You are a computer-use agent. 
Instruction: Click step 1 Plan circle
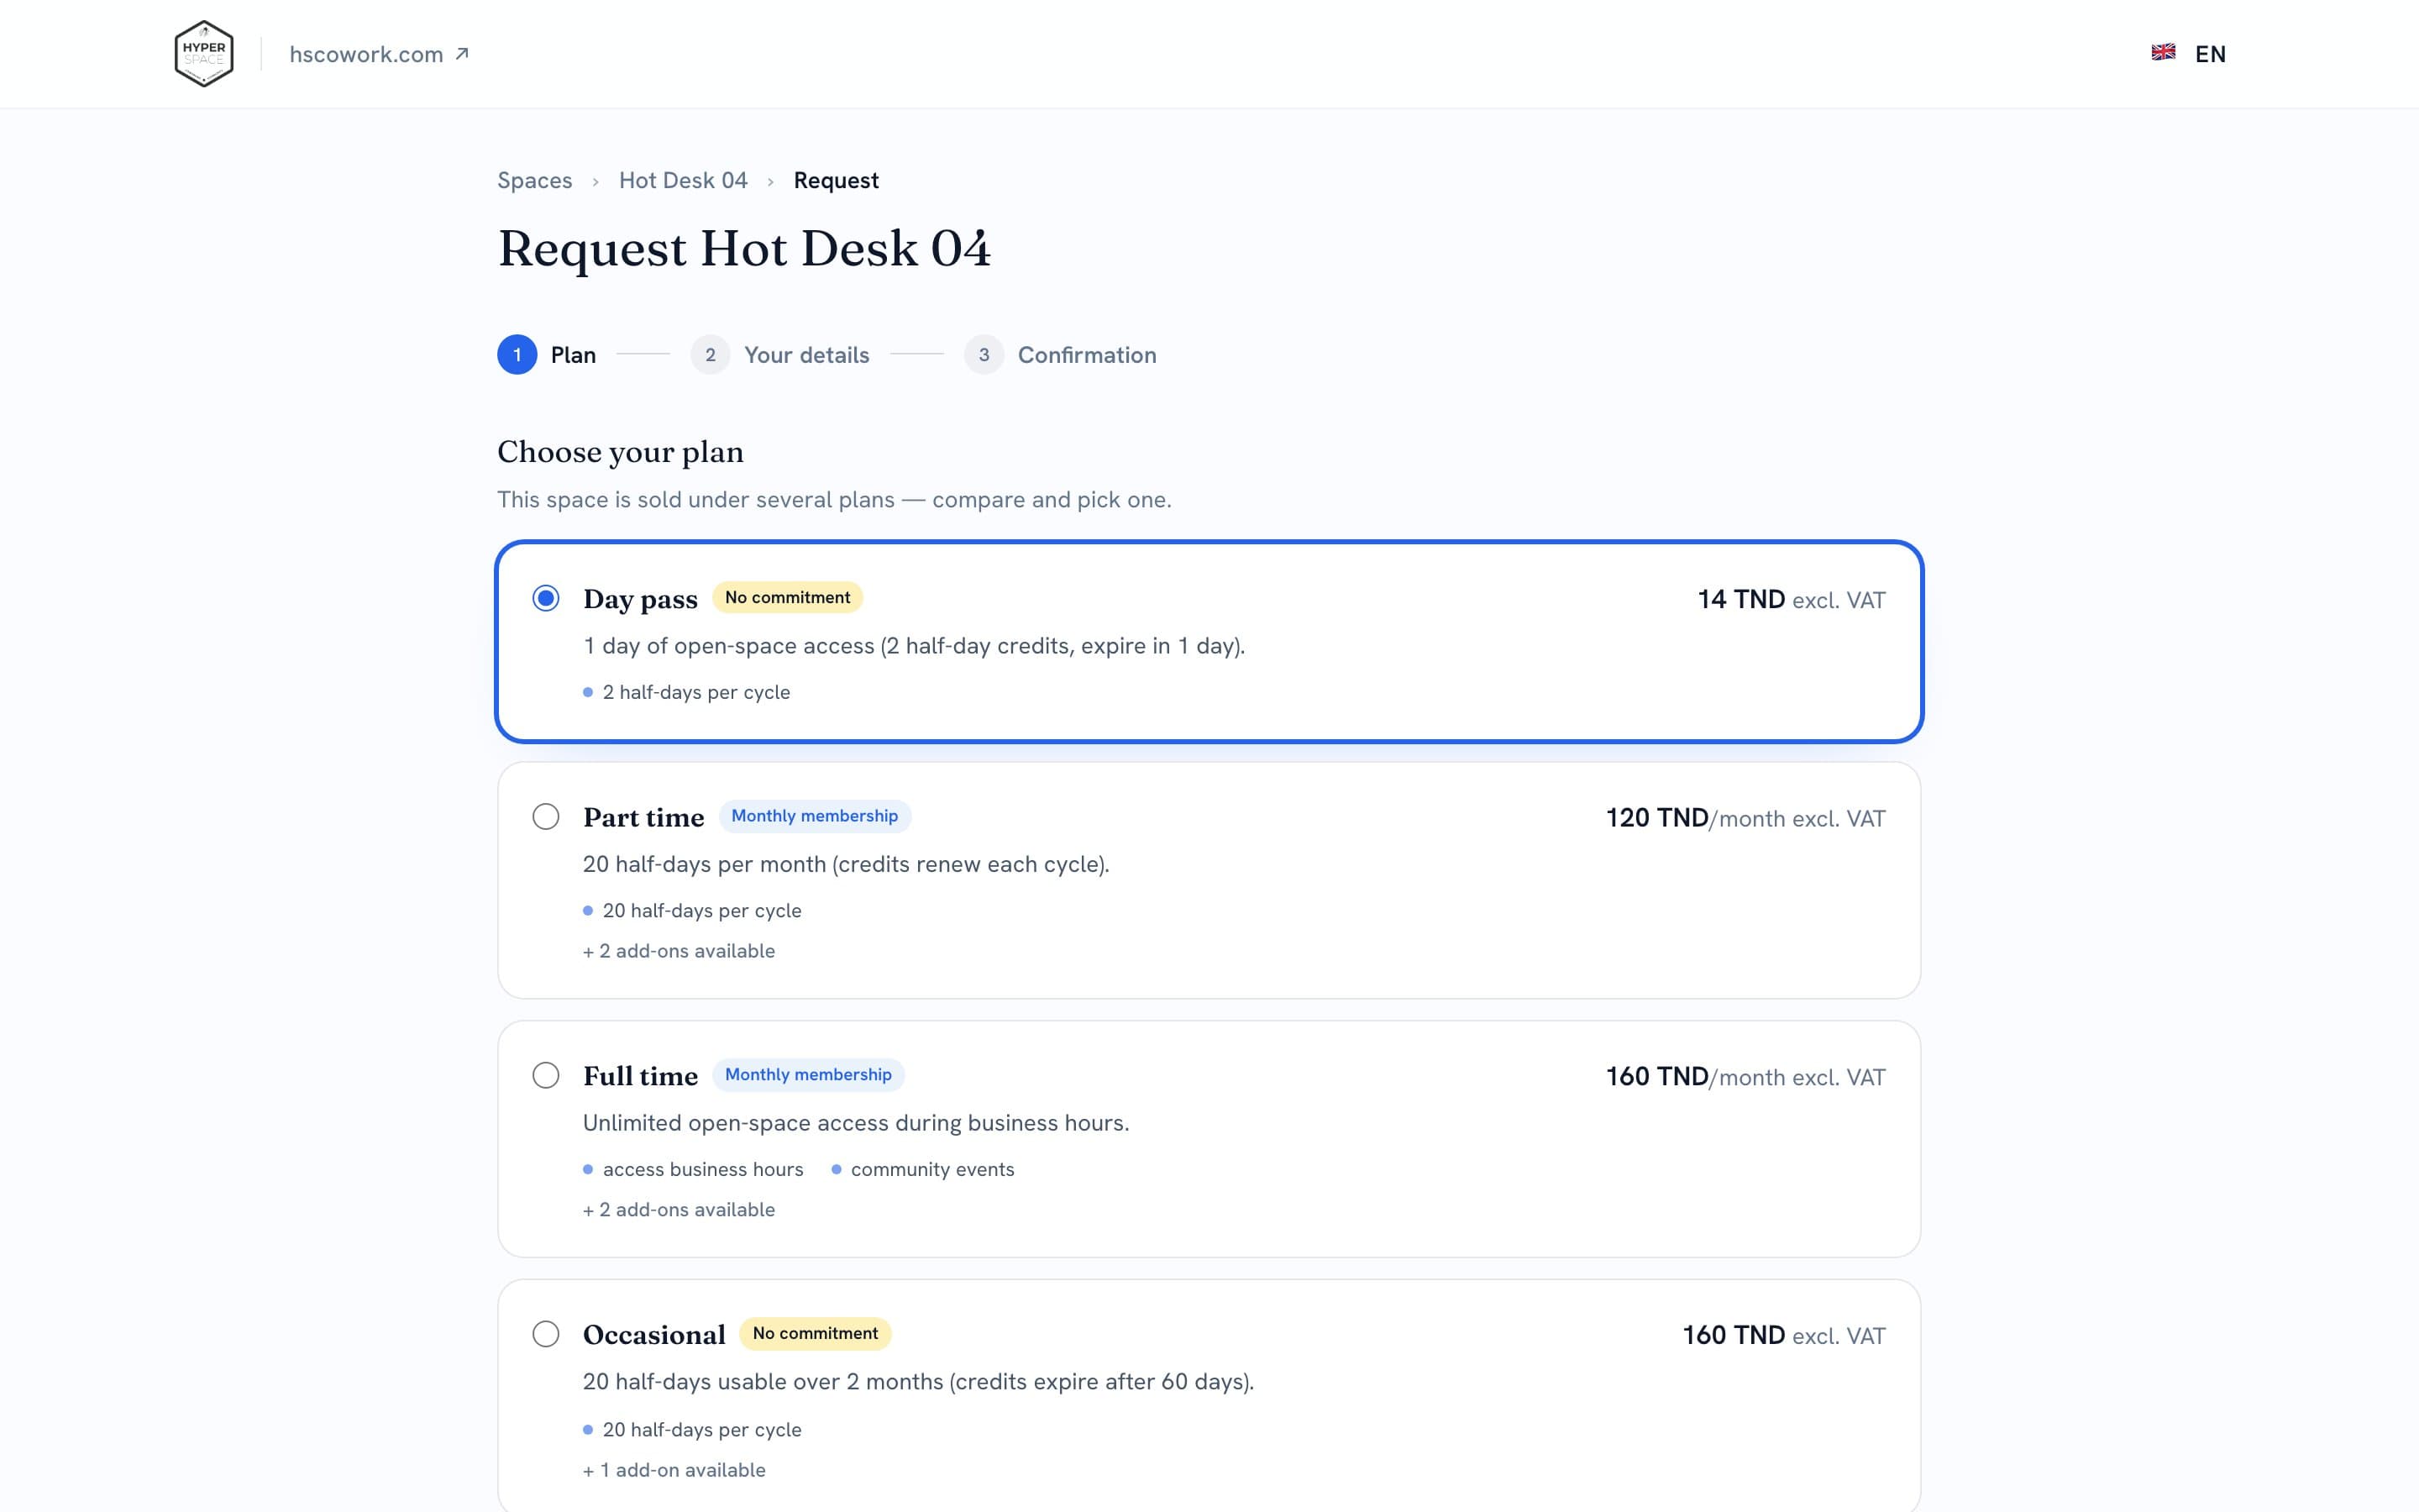pos(517,355)
